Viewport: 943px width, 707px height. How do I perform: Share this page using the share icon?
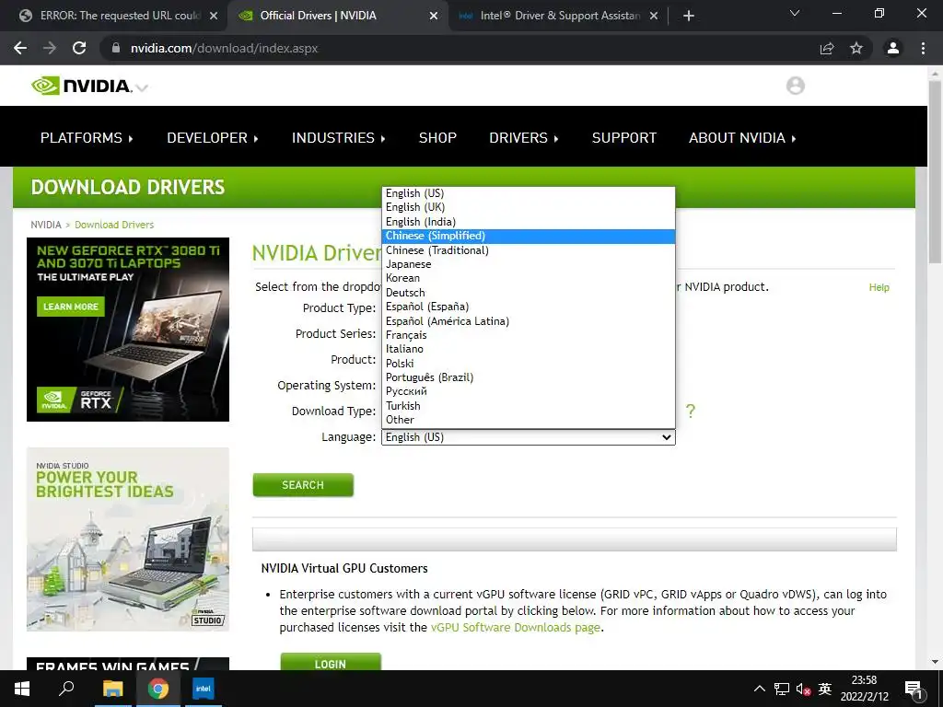(x=827, y=48)
